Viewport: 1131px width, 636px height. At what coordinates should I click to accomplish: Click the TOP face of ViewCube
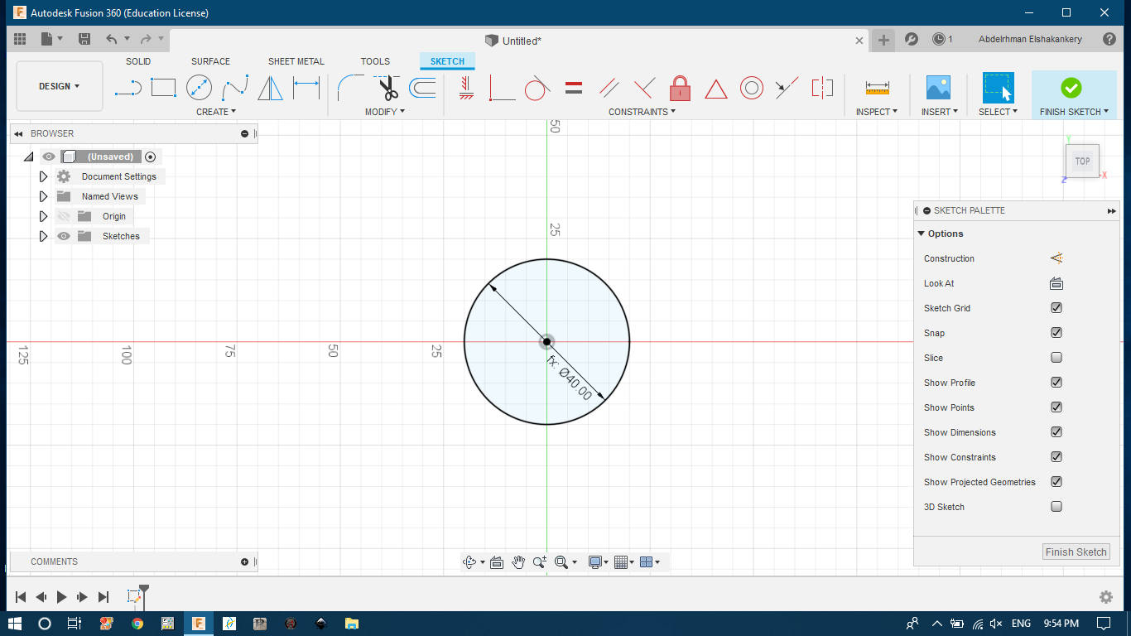(x=1082, y=161)
